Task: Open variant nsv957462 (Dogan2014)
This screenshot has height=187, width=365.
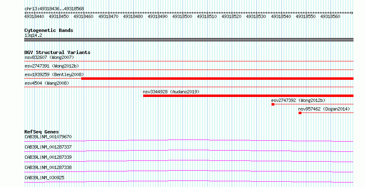Action: [x=324, y=109]
